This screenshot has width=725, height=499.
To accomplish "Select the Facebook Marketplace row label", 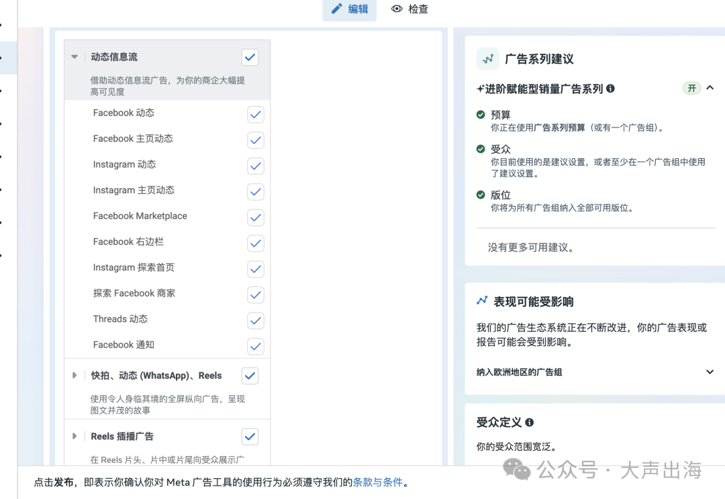I will coord(140,216).
